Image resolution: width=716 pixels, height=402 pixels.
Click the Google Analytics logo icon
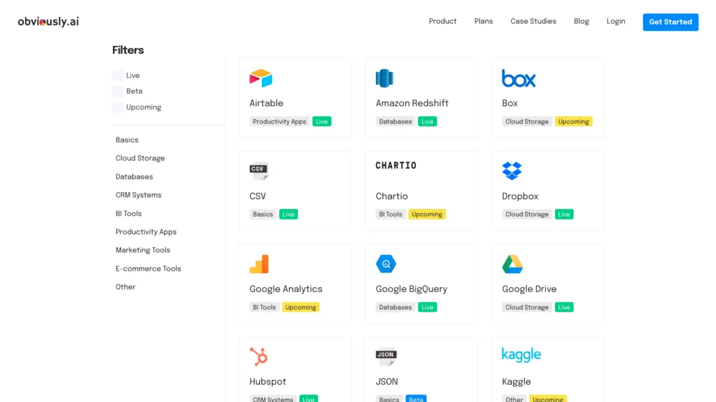(x=259, y=264)
